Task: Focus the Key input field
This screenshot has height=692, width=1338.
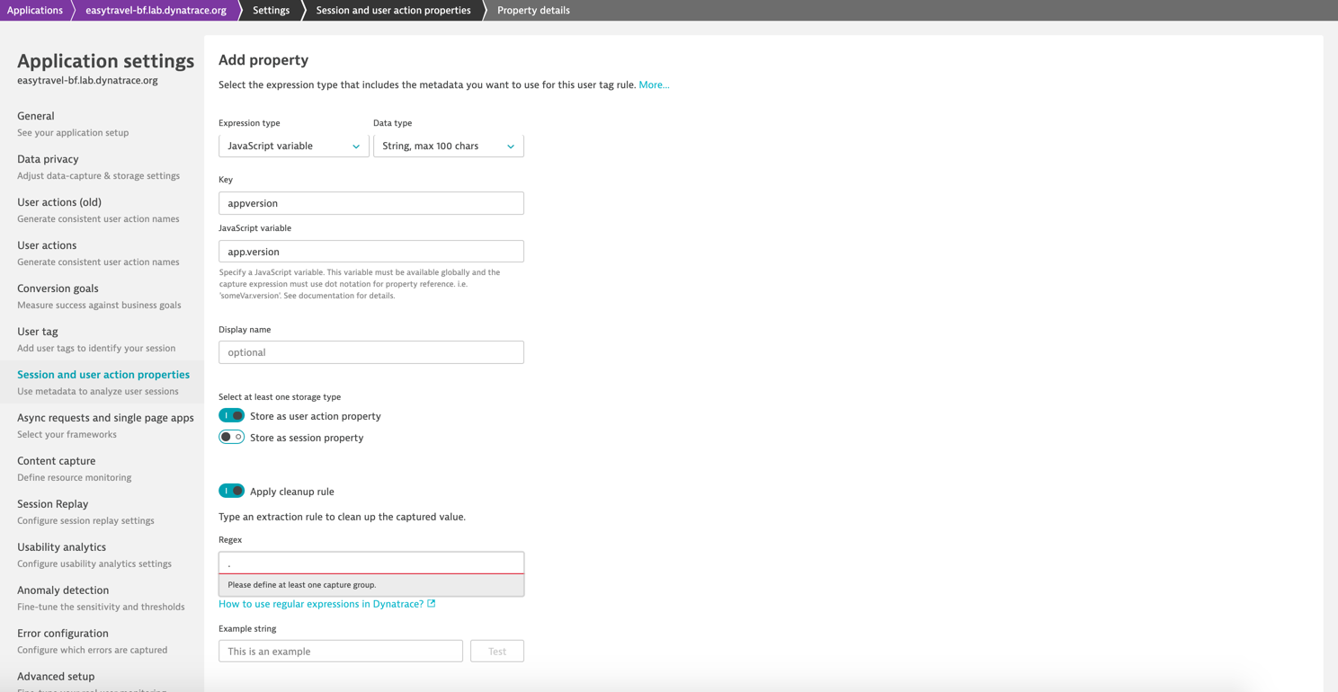Action: [371, 203]
